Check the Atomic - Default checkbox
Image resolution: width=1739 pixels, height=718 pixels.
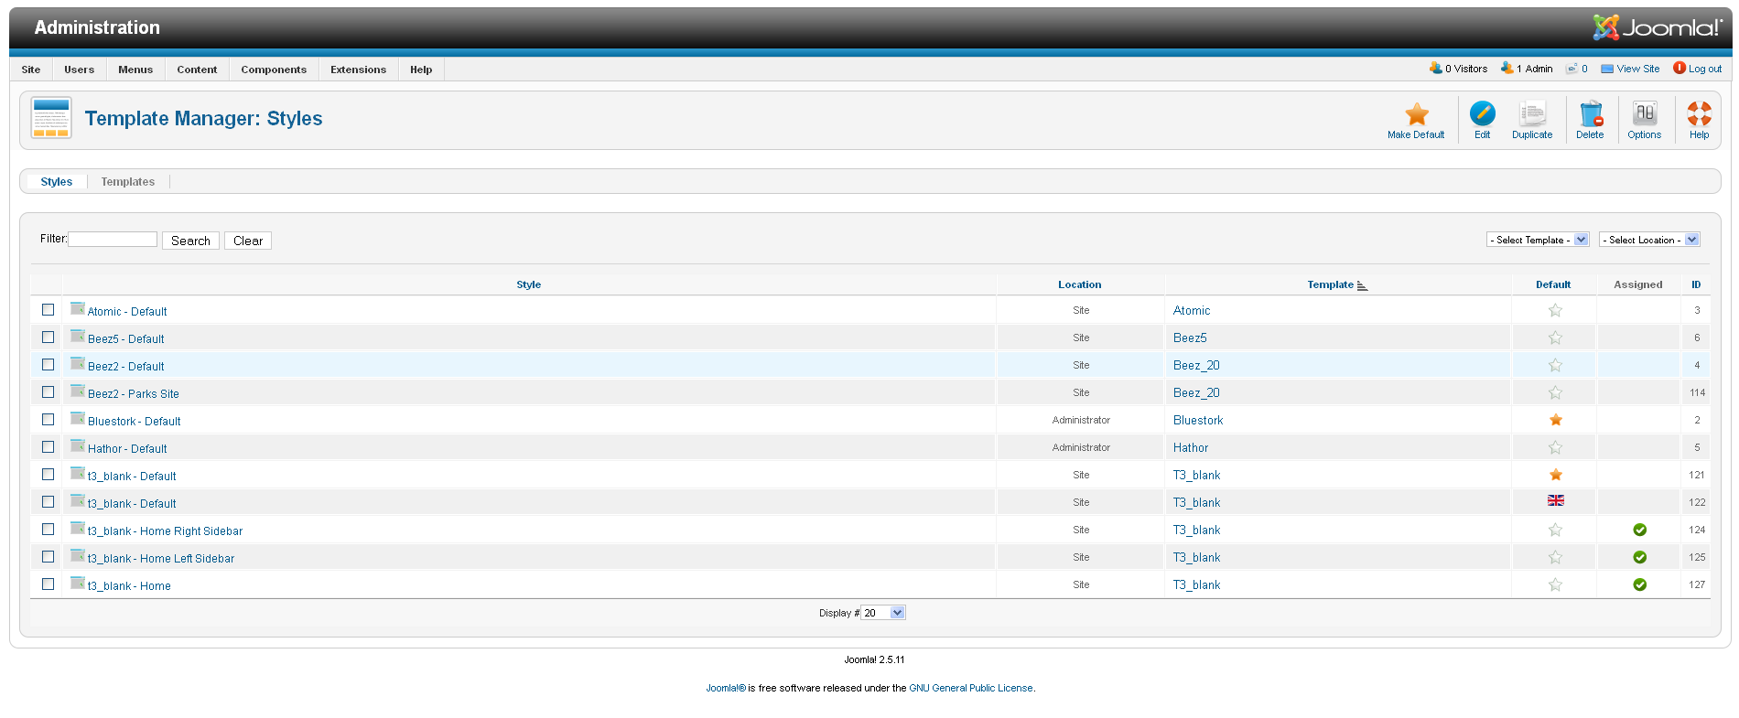coord(49,310)
